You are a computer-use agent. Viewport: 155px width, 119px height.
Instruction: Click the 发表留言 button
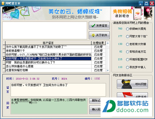[x=99, y=26]
